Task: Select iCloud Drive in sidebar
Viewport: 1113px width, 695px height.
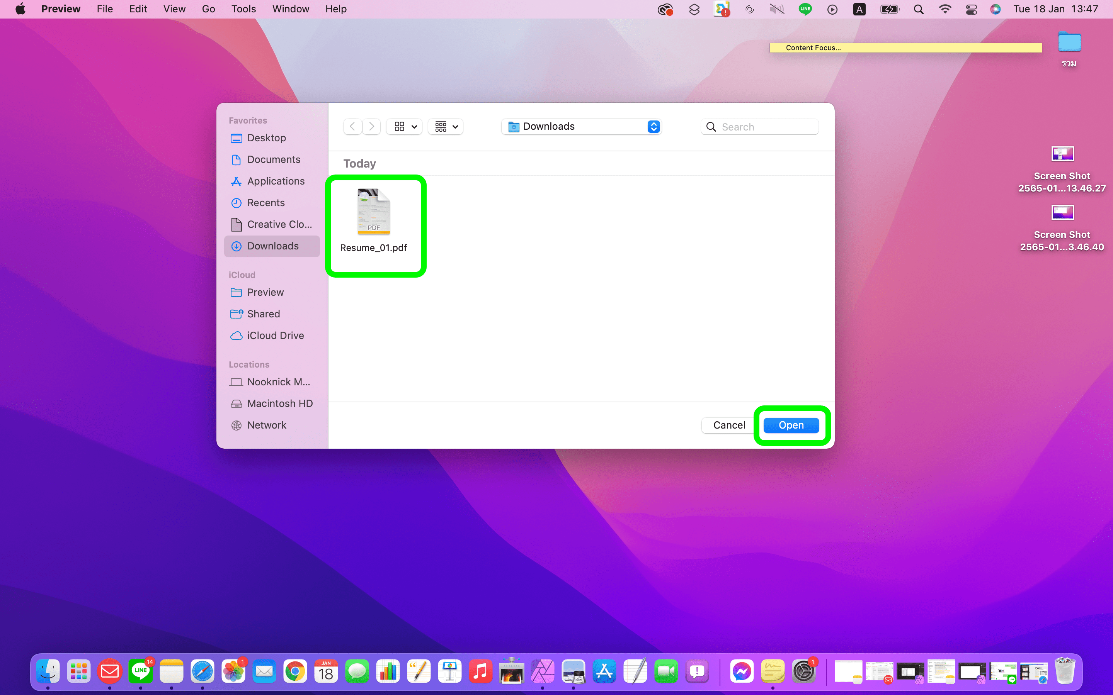Action: click(275, 336)
